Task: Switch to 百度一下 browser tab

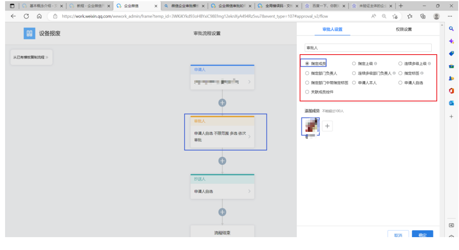Action: point(325,6)
